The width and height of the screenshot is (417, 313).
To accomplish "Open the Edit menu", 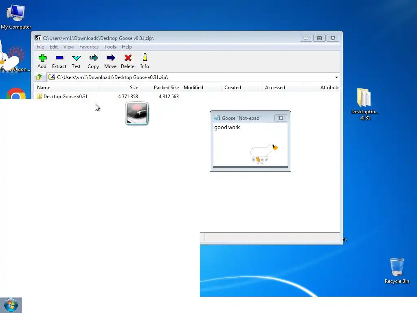I will pos(53,47).
